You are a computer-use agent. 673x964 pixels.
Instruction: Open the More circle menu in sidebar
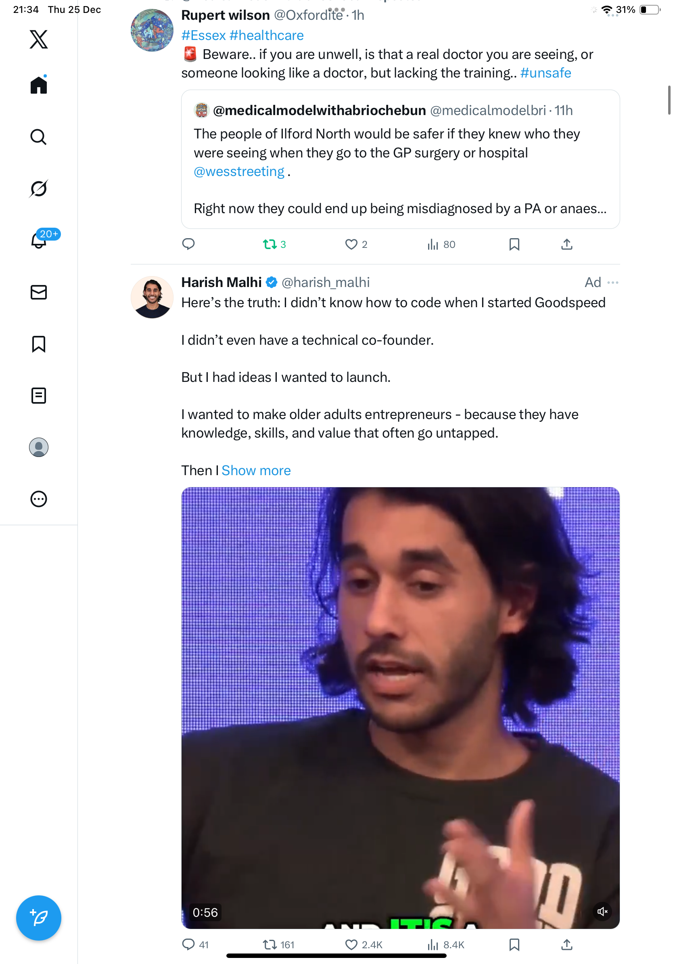(x=39, y=499)
